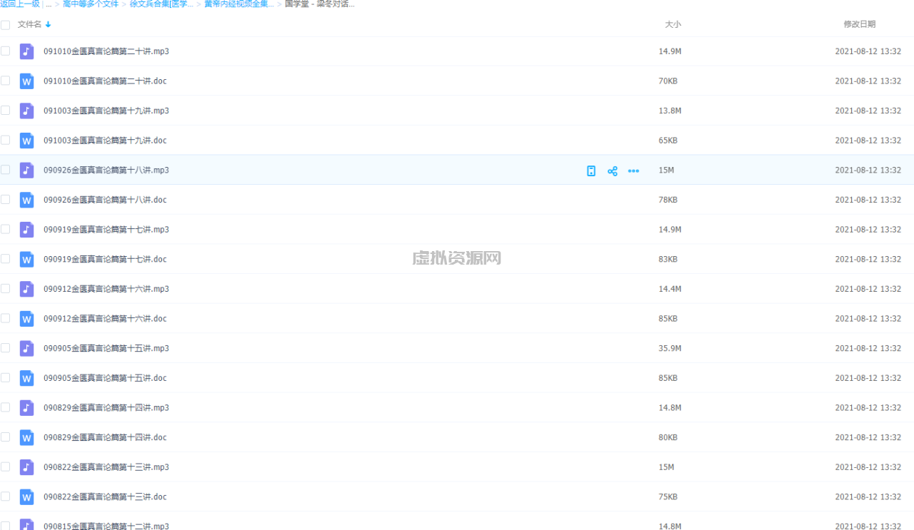Check the box for 090822 第十三讲.doc
Screen dimensions: 914x530
6,496
